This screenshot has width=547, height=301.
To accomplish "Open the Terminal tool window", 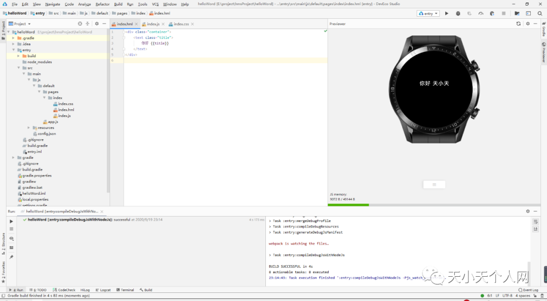I will (125, 290).
